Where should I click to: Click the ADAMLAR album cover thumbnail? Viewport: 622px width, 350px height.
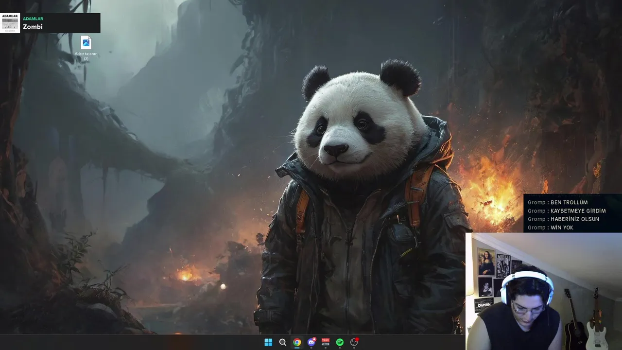(10, 23)
